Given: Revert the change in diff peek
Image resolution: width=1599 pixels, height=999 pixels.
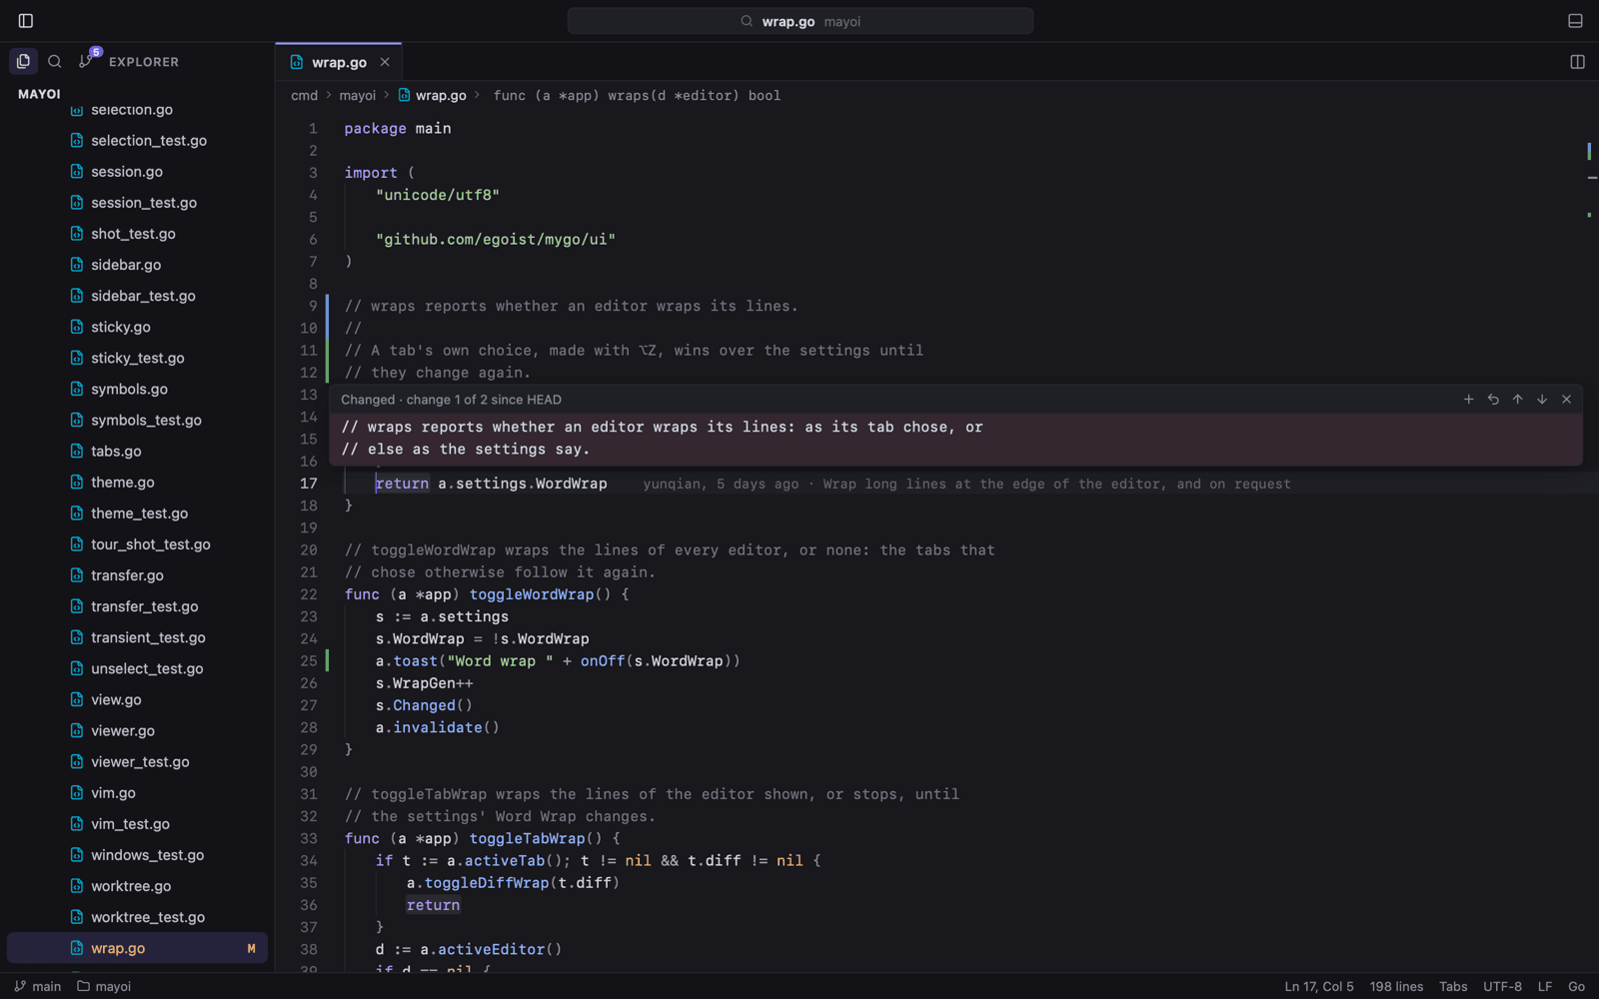Looking at the screenshot, I should click(1493, 400).
